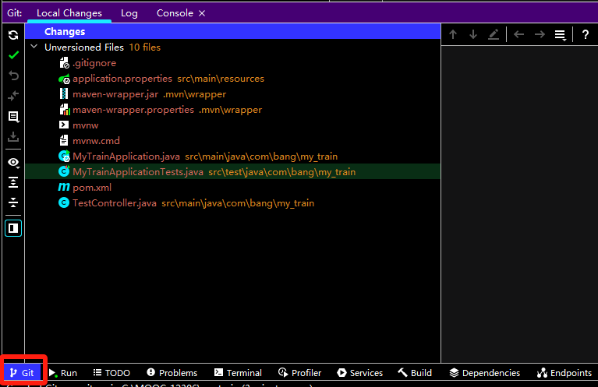Open the Console tab

175,13
